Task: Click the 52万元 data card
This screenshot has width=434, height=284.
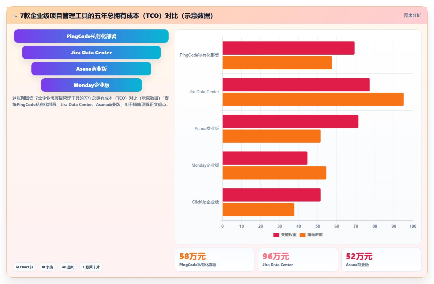Action: coord(381,259)
